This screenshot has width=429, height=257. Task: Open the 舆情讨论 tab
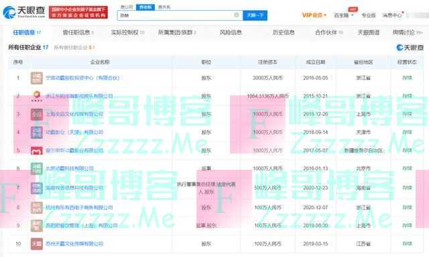coord(408,32)
